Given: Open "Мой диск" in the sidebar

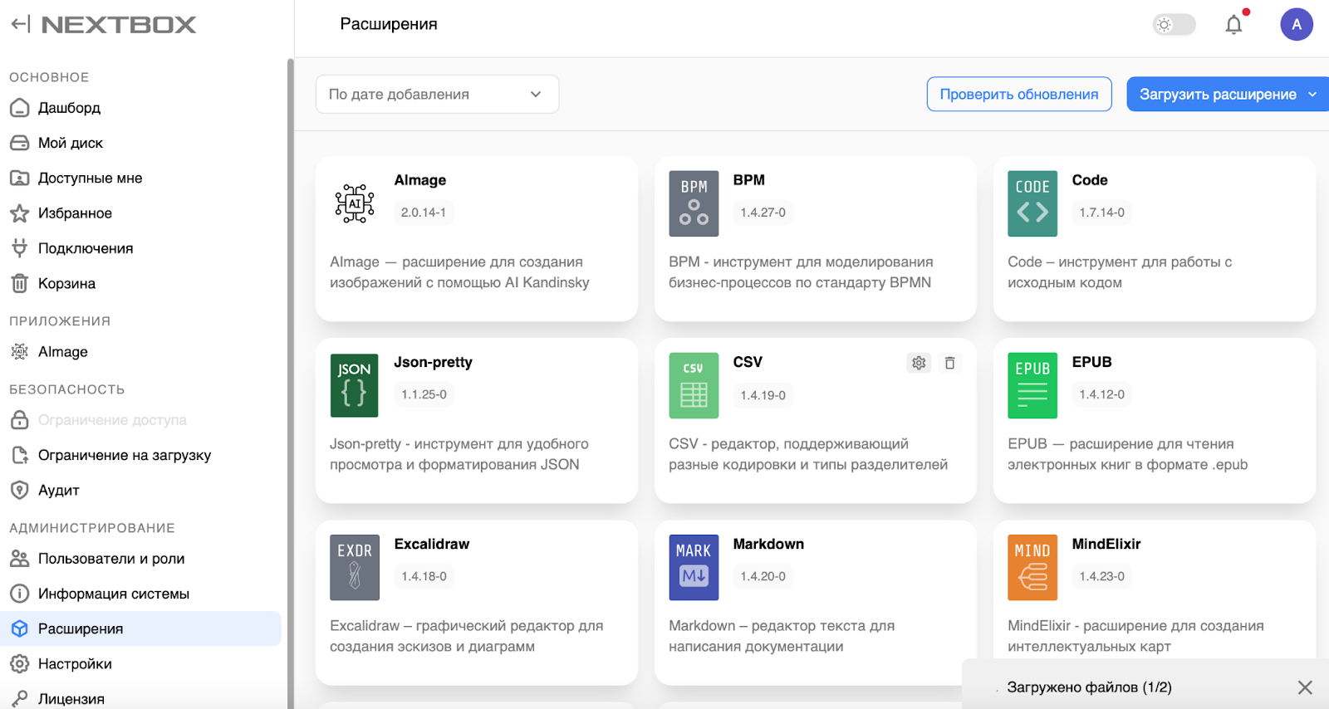Looking at the screenshot, I should tap(70, 143).
